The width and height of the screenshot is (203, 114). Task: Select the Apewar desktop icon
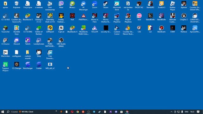coord(184,5)
